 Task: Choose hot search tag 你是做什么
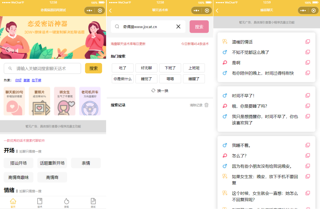(123, 79)
